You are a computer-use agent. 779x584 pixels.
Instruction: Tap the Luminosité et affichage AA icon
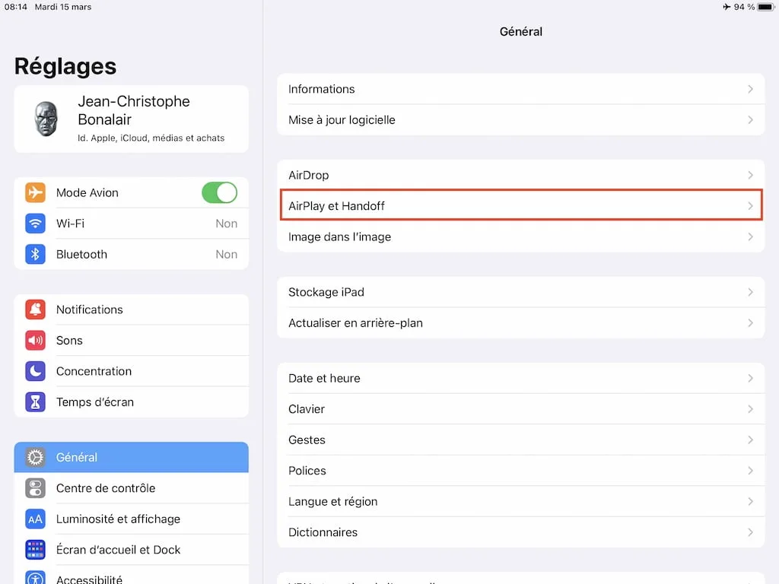tap(35, 519)
